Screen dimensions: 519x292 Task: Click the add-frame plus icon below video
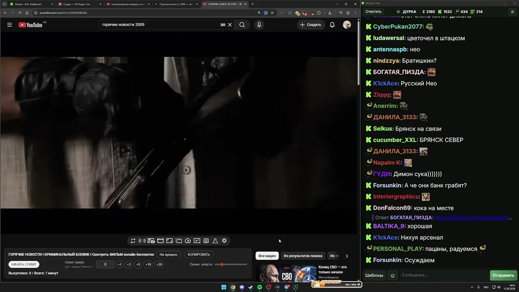click(197, 241)
